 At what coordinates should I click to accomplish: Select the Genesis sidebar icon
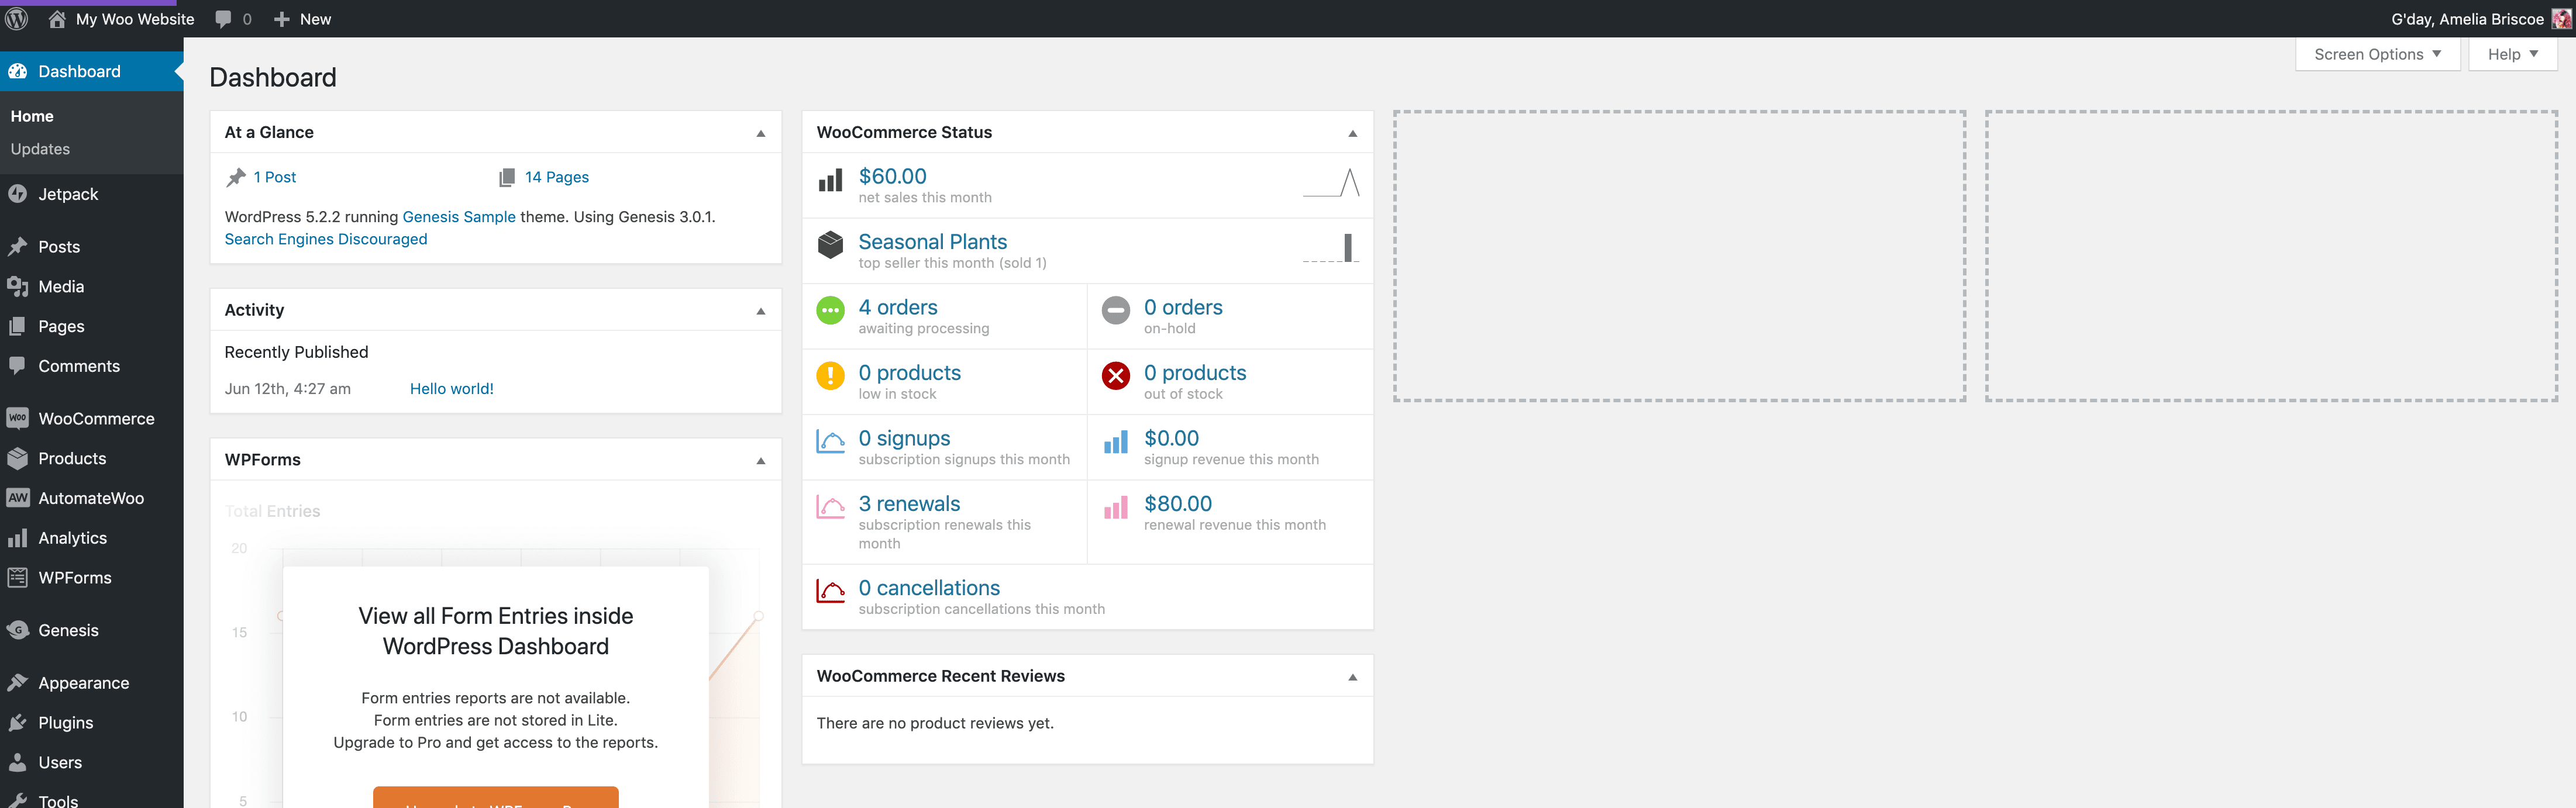[18, 630]
